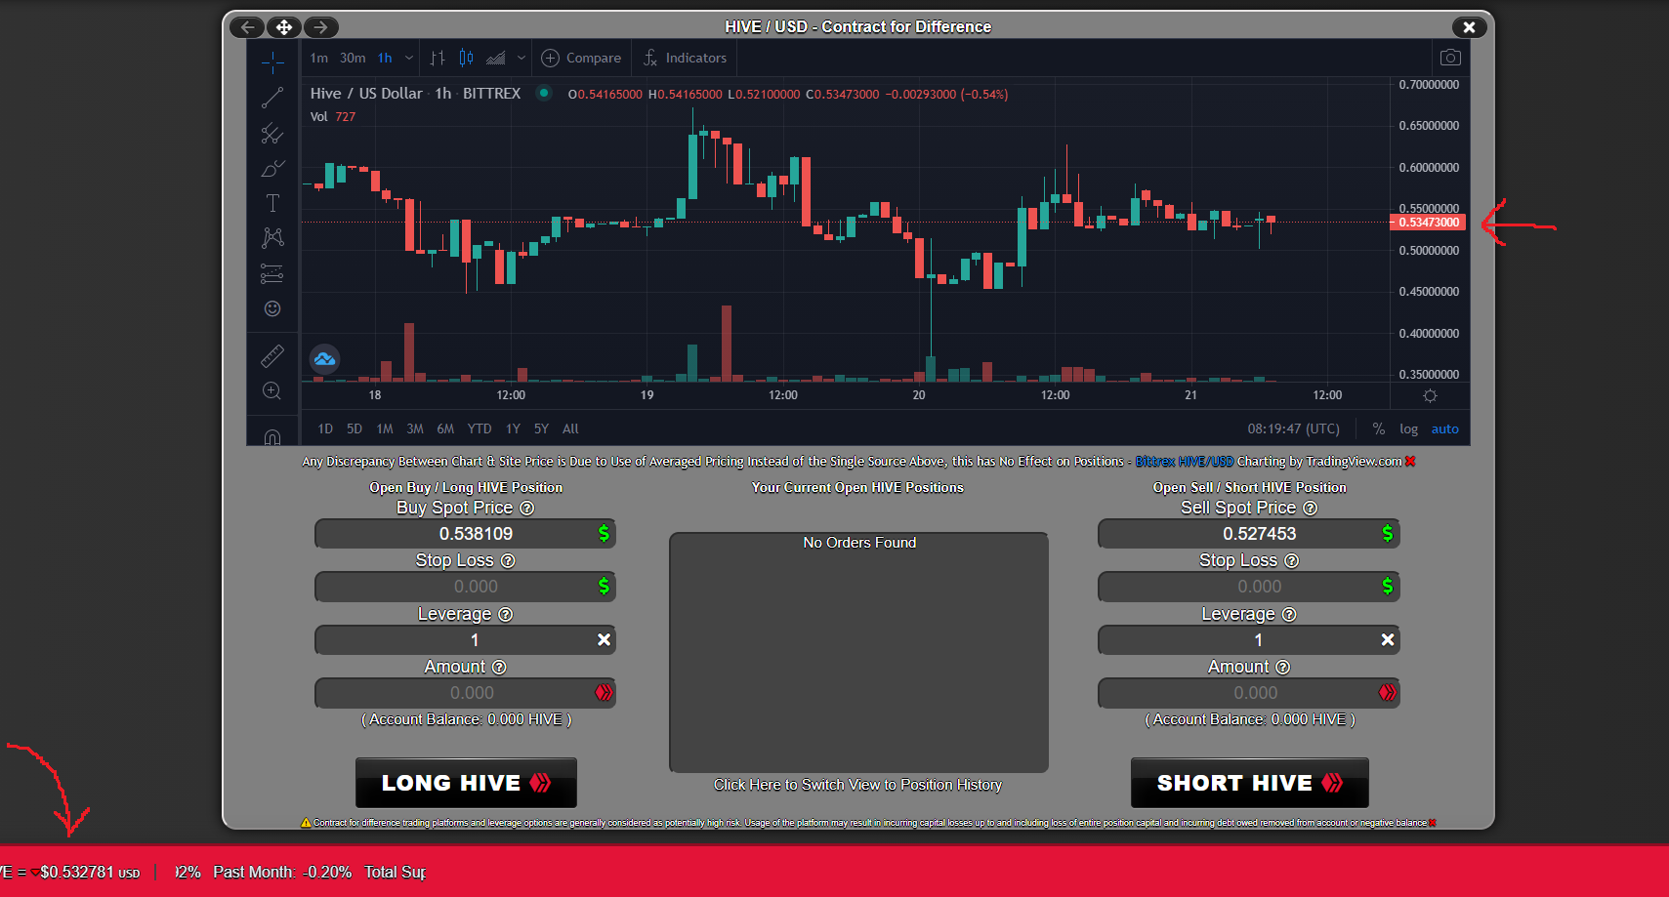Set chart range to 3M

(x=415, y=428)
